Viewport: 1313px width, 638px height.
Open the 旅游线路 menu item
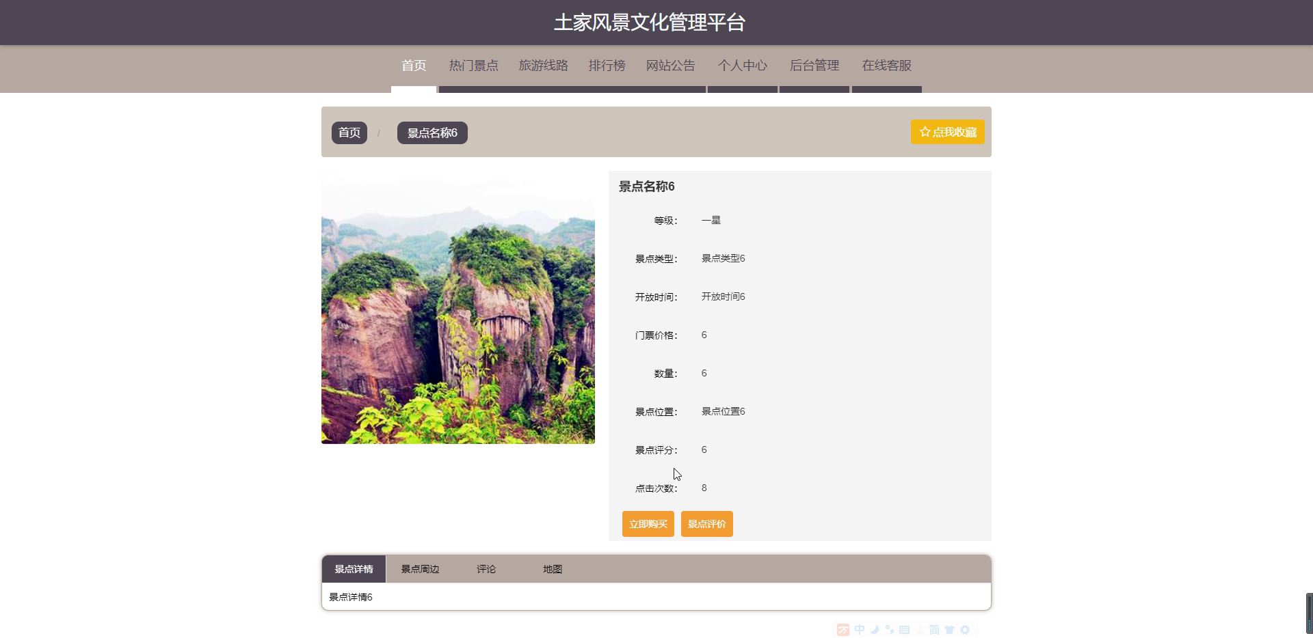coord(543,66)
